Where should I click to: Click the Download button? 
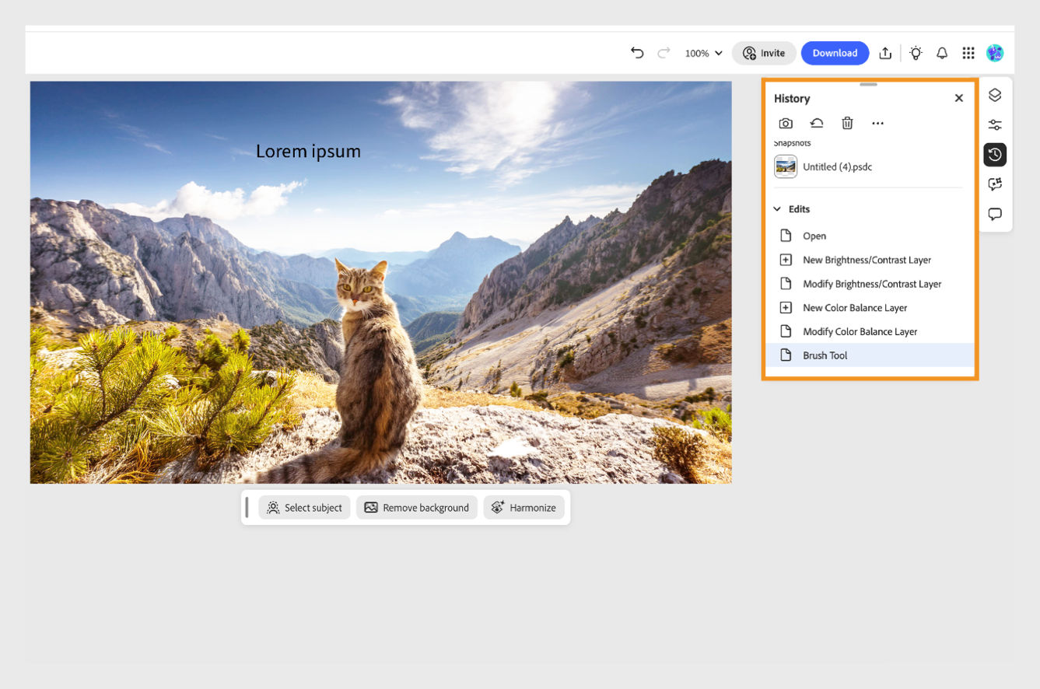pyautogui.click(x=835, y=52)
